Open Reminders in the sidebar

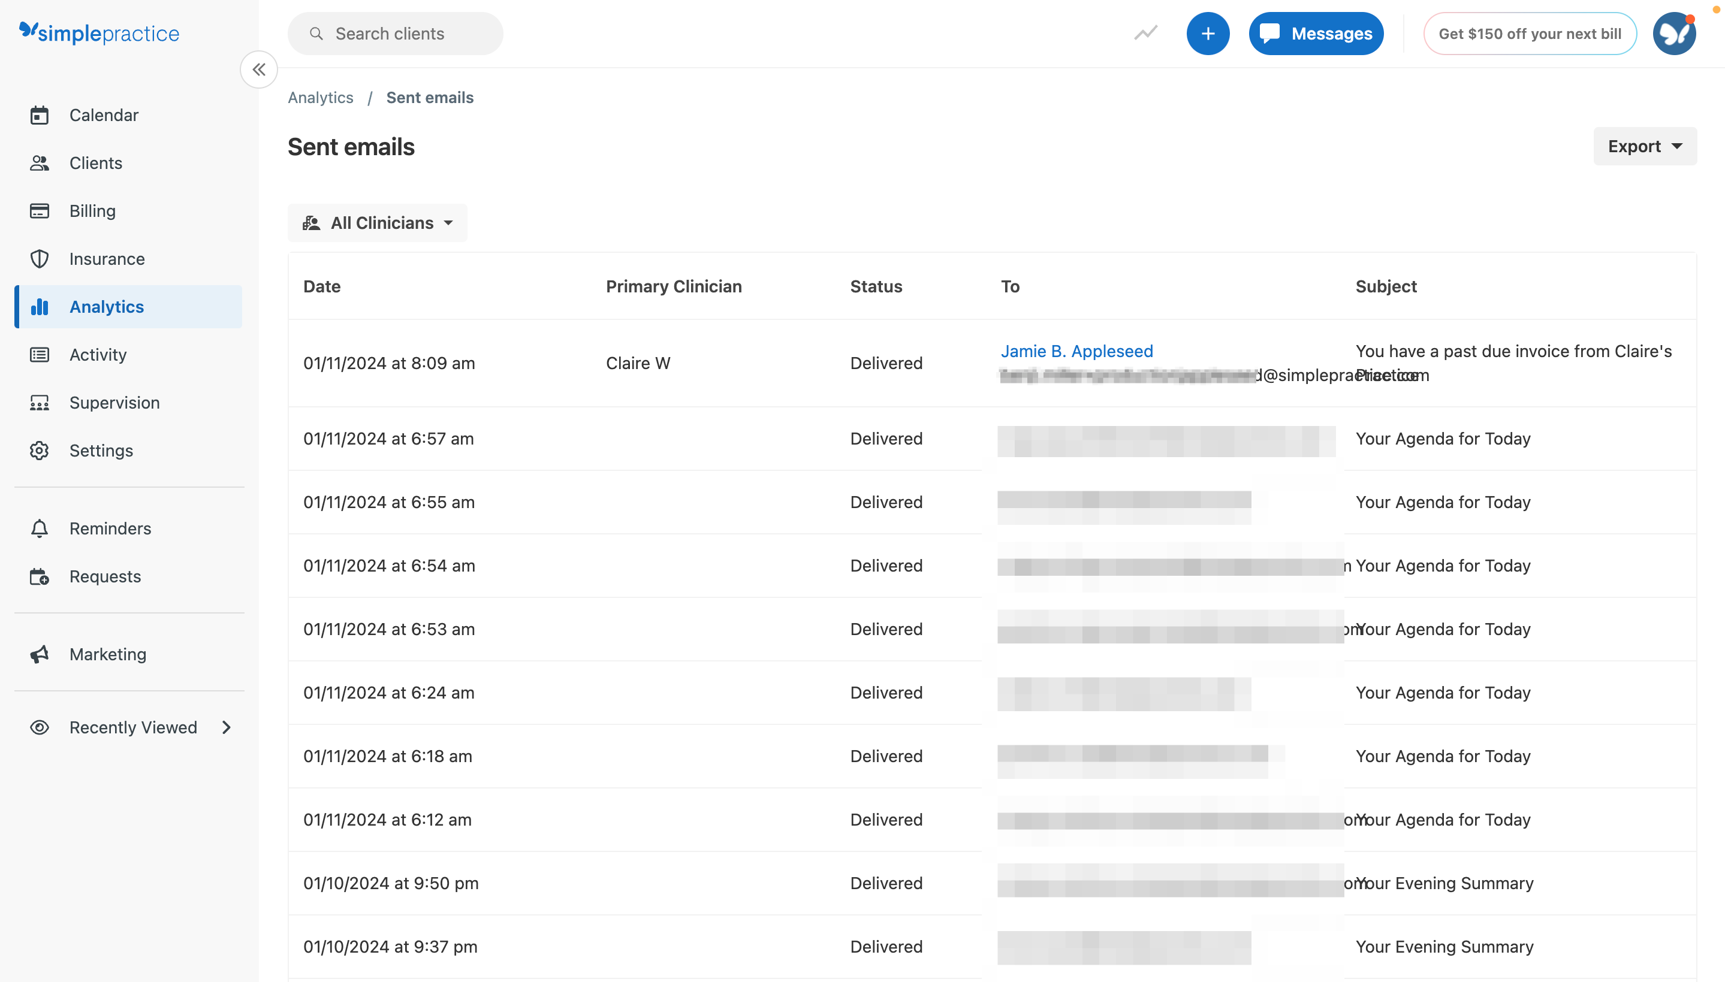[x=128, y=529]
